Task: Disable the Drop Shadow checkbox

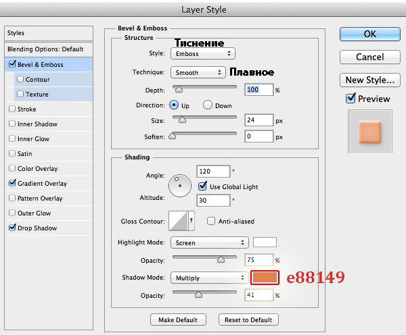Action: pos(12,228)
